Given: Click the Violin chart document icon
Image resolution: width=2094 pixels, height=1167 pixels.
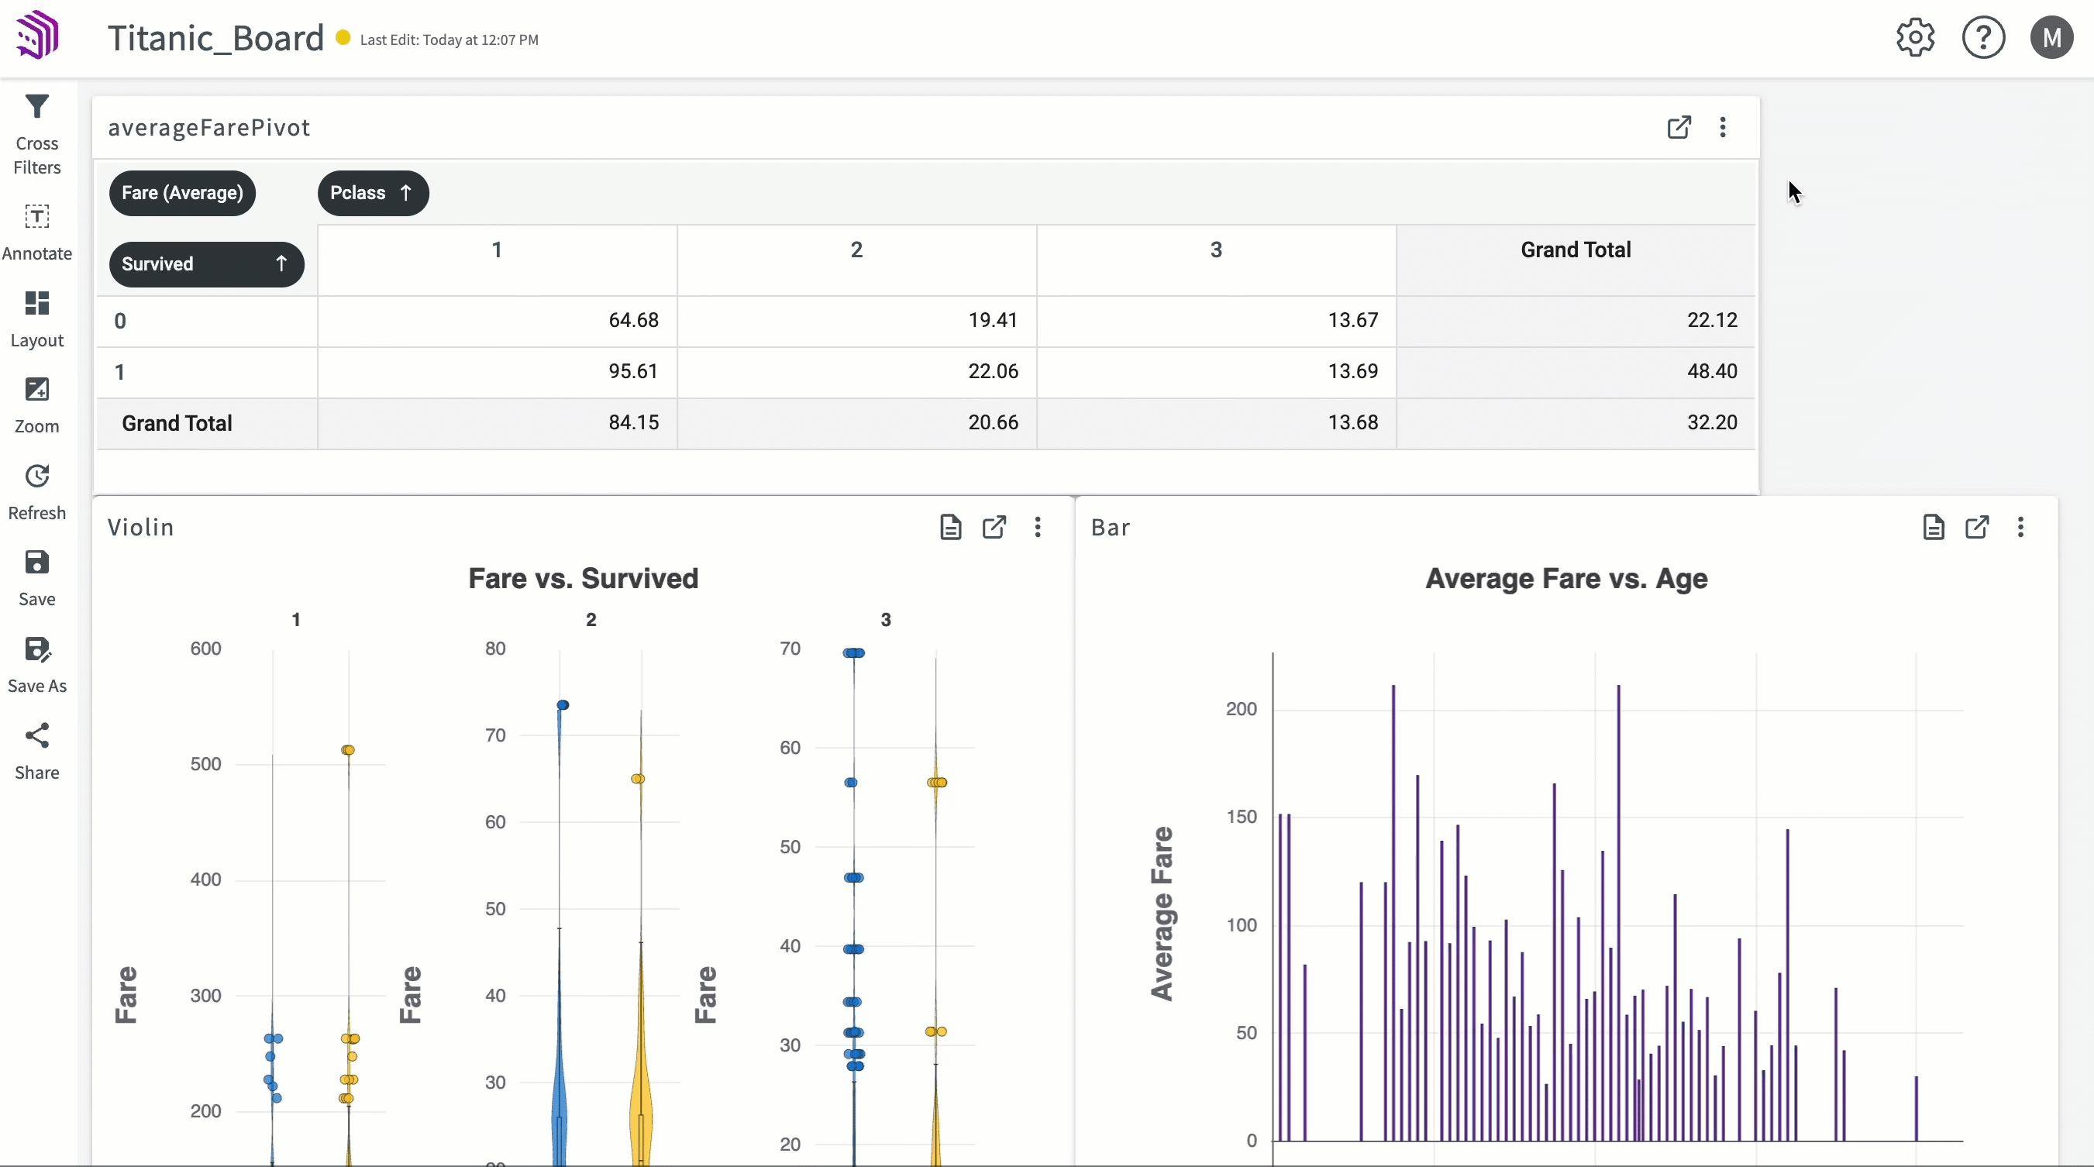Looking at the screenshot, I should click(x=949, y=528).
